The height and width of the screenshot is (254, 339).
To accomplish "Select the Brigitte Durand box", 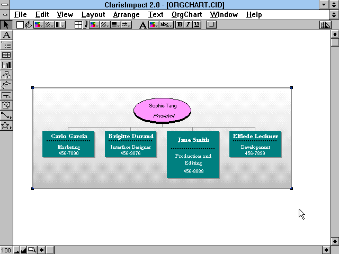I will pos(131,144).
